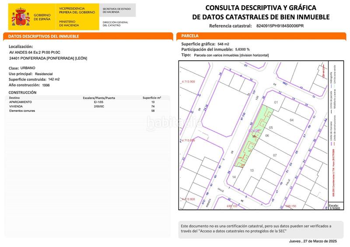Click the disclaimer 'Este documento no es una certificación'
Screen dimensions: 350x247
(x=256, y=229)
